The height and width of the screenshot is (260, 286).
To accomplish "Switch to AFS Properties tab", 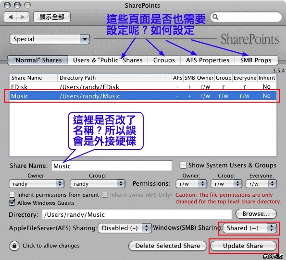I will click(x=208, y=60).
